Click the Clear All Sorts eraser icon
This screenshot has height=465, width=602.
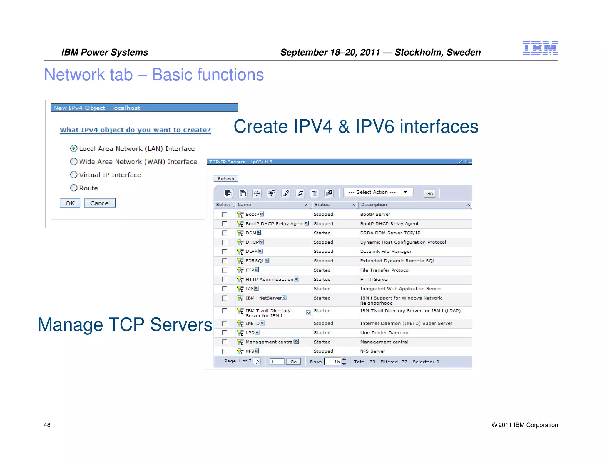300,193
